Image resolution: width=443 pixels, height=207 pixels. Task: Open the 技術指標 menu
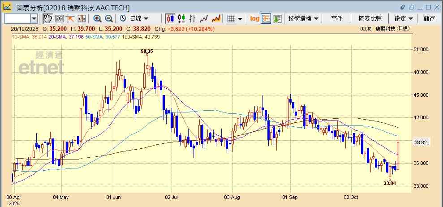click(x=303, y=19)
